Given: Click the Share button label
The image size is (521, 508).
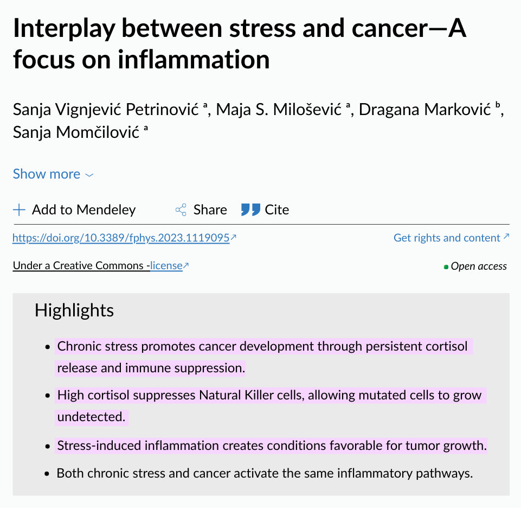Looking at the screenshot, I should [x=210, y=210].
